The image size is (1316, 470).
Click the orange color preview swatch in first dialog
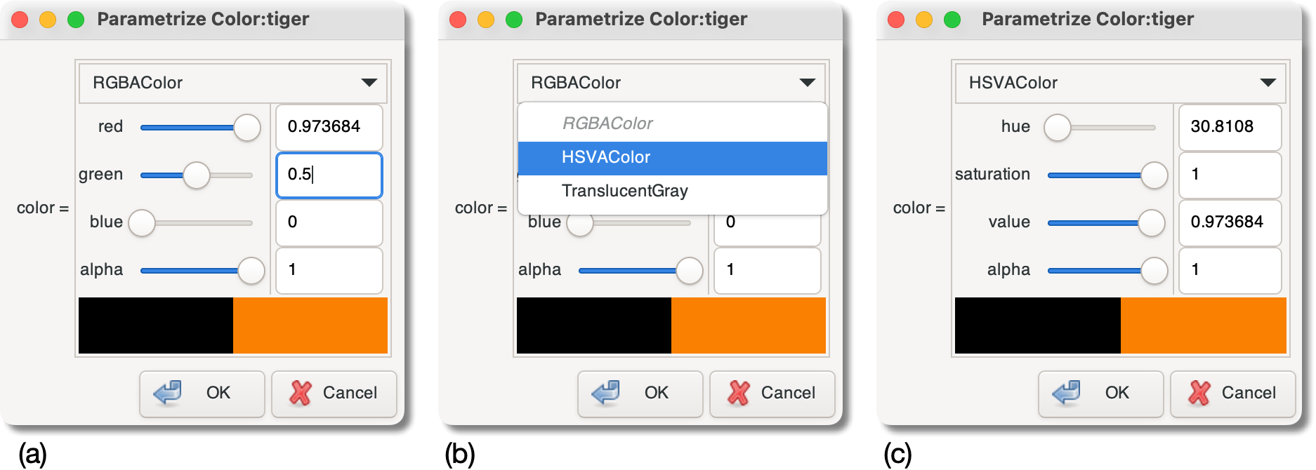pyautogui.click(x=309, y=325)
